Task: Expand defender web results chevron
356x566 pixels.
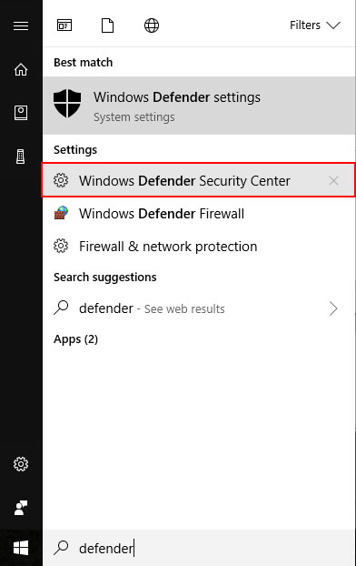Action: 333,308
